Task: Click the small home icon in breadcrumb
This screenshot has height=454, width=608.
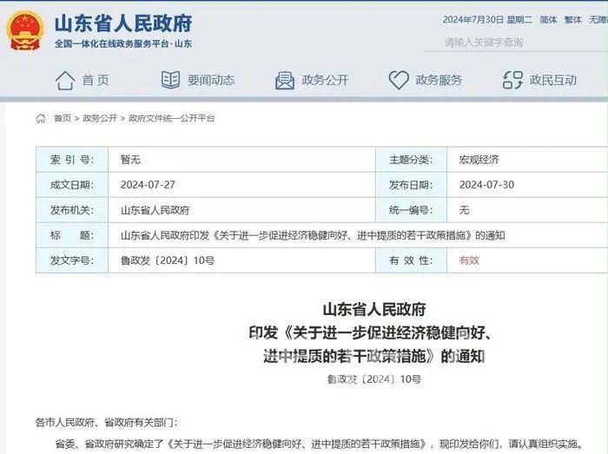Action: point(41,118)
